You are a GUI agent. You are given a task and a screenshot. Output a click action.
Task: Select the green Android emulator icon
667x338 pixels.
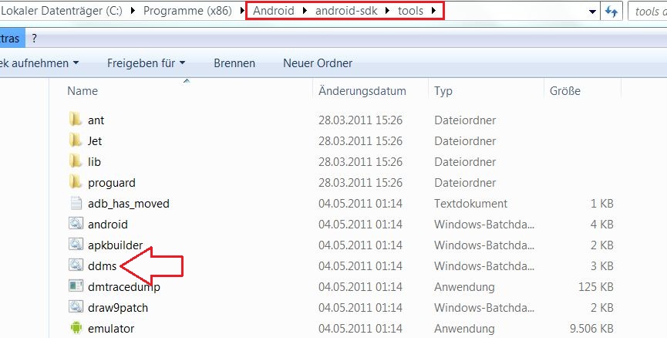pos(76,328)
